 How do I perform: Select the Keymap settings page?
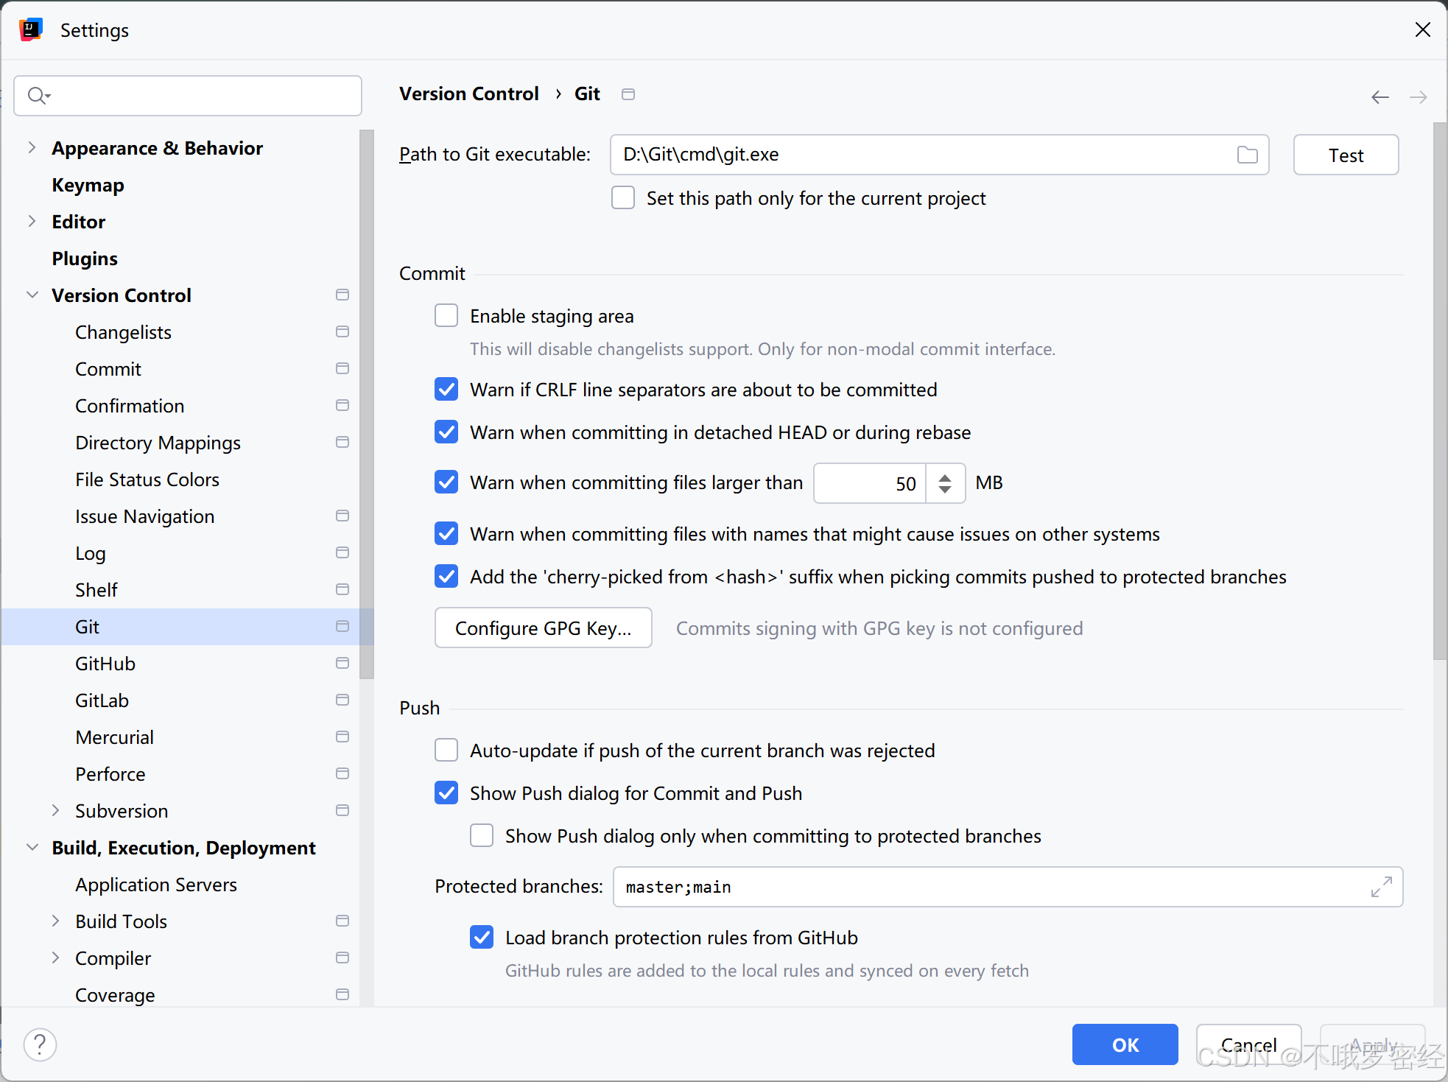coord(88,185)
